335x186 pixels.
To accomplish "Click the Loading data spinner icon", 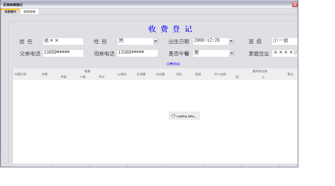I will [173, 116].
